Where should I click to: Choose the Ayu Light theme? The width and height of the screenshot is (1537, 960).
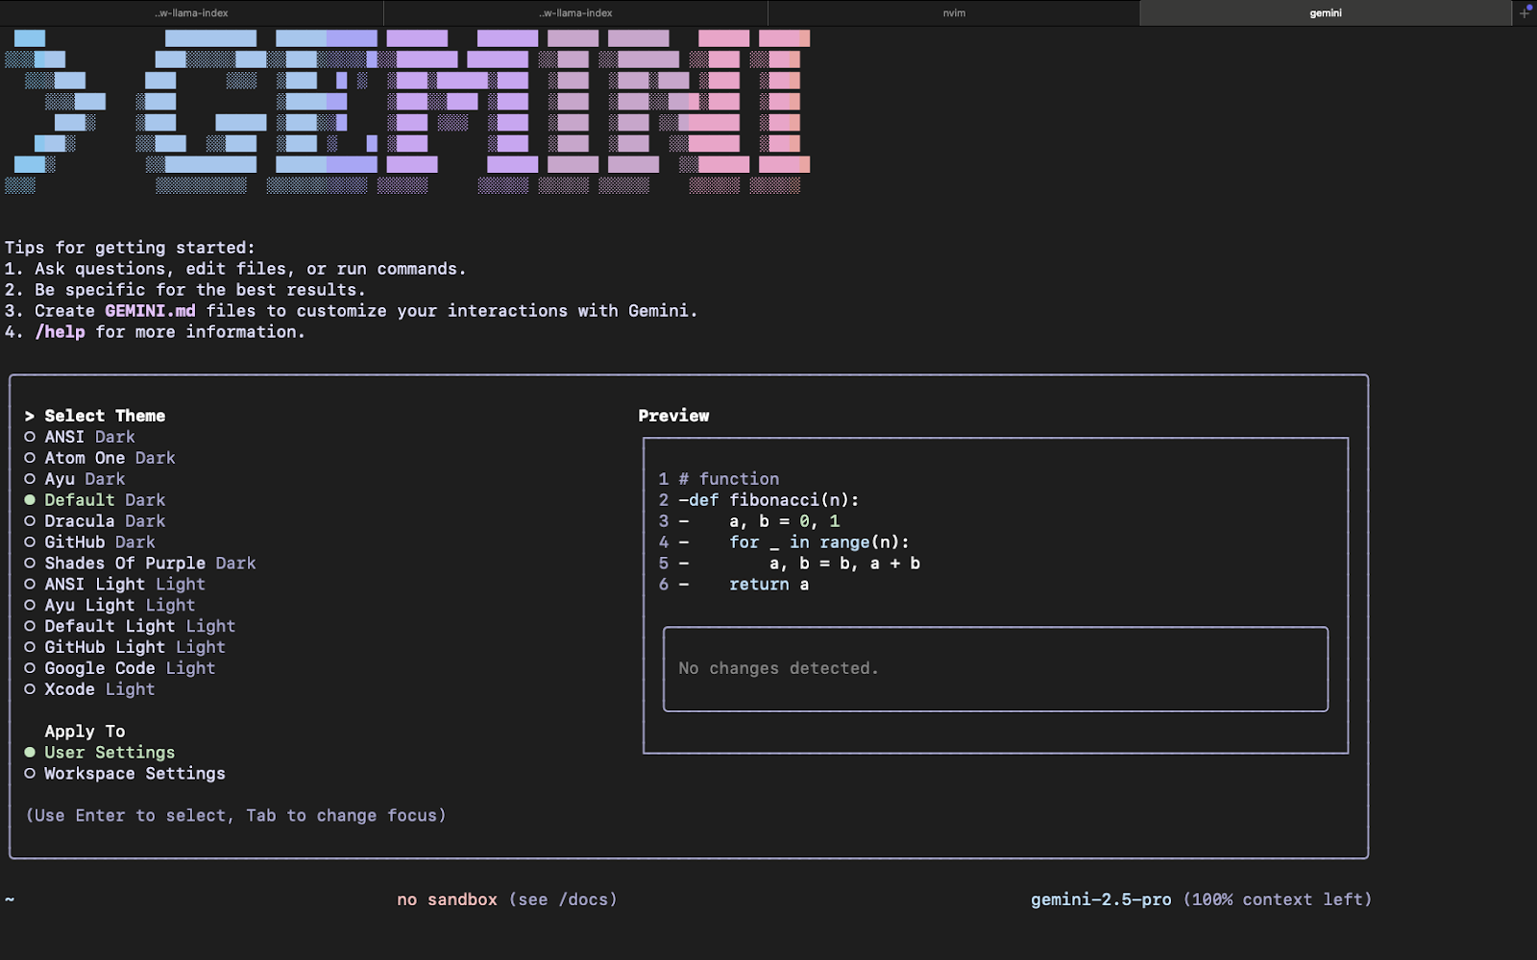pos(110,606)
